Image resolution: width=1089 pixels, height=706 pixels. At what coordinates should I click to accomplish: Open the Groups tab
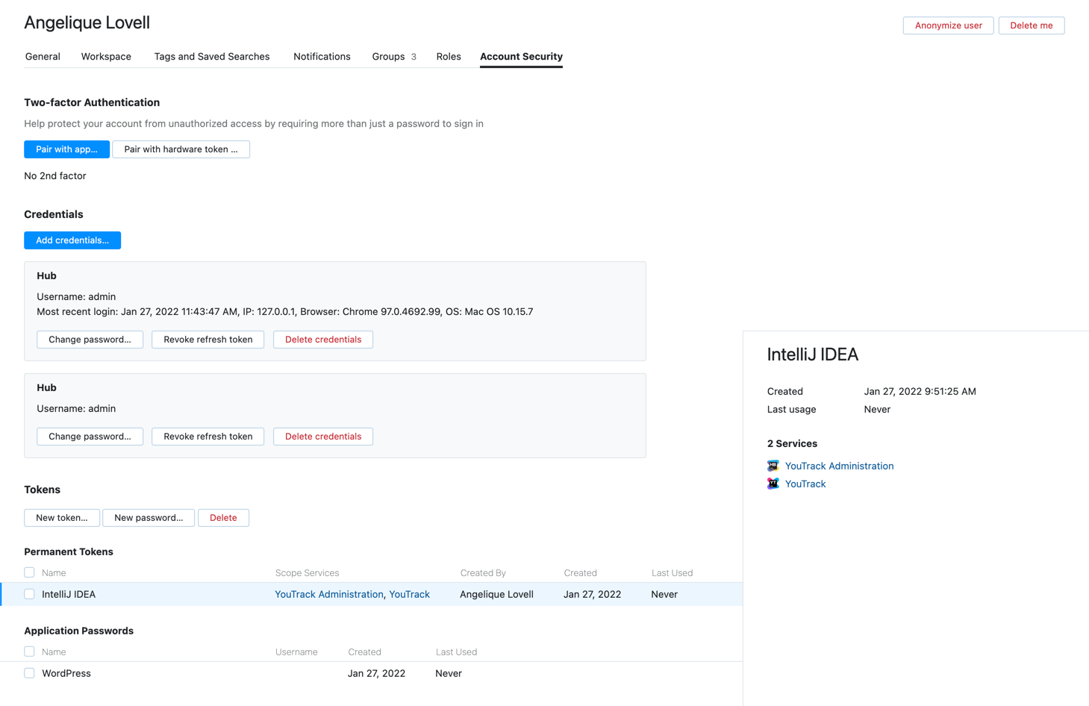pos(394,57)
